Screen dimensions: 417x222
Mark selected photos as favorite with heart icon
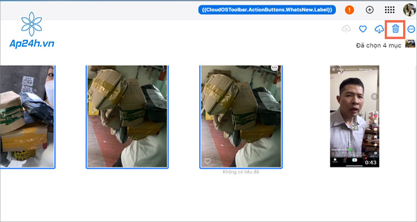(x=363, y=29)
